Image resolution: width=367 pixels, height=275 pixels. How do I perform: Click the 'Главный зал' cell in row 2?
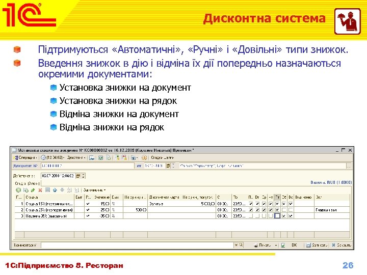tap(332, 210)
